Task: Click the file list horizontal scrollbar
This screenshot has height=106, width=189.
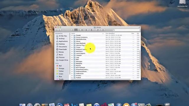Action: coord(101,79)
